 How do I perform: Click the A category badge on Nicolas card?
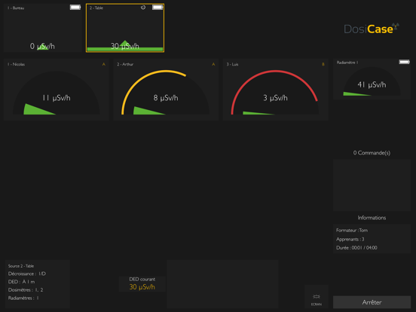pyautogui.click(x=104, y=64)
